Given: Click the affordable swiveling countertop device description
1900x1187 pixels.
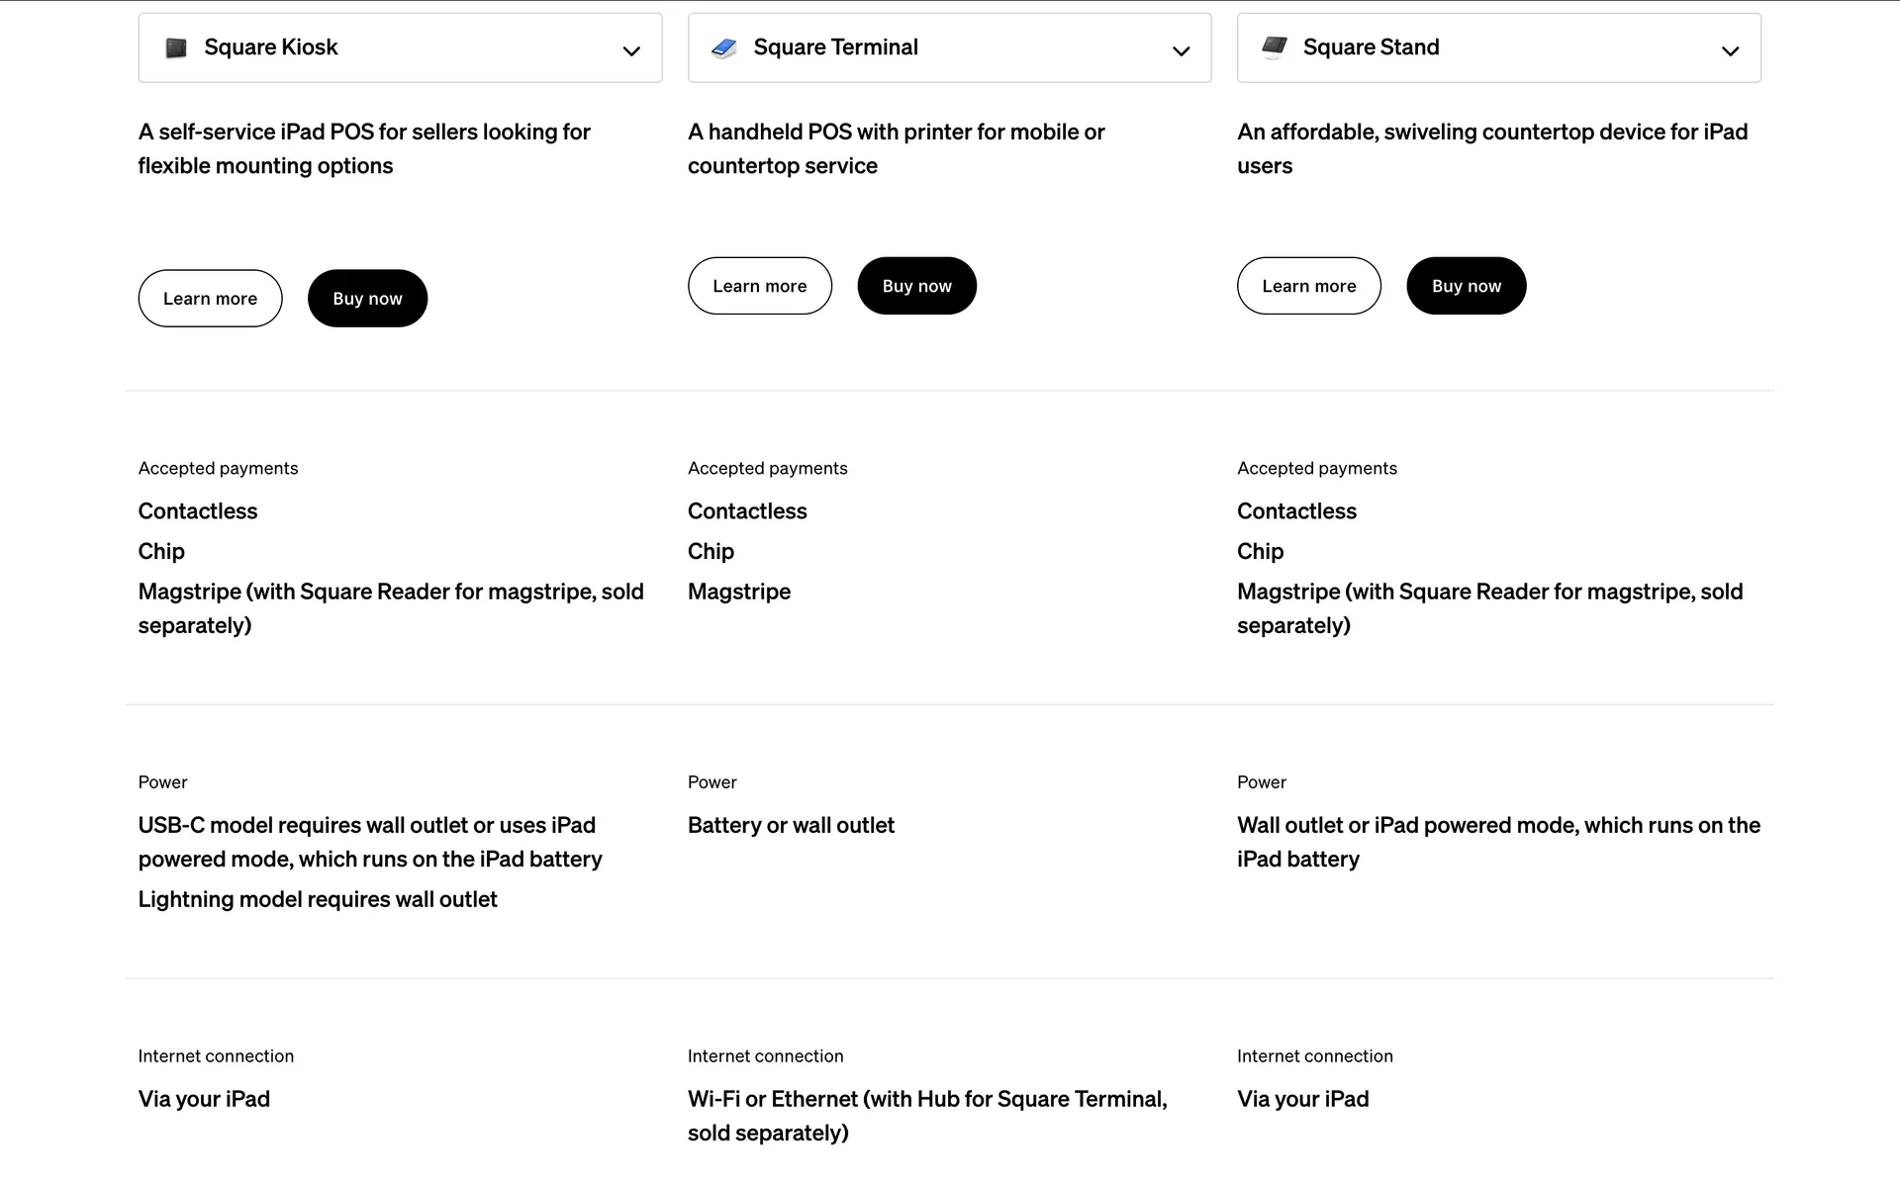Looking at the screenshot, I should point(1492,149).
